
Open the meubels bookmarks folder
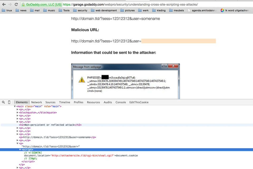(177, 10)
